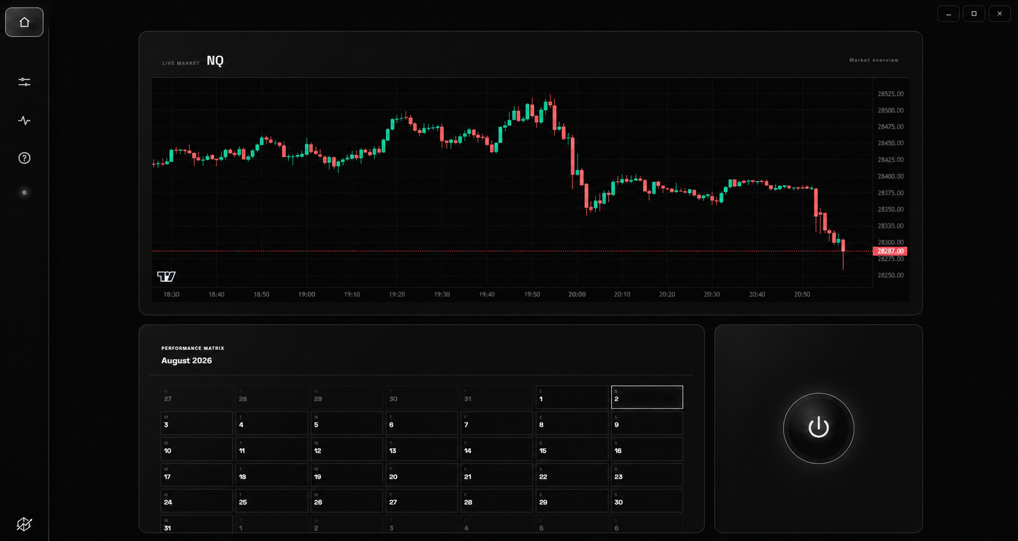Select August 2 in the performance calendar
The image size is (1018, 541).
[647, 397]
